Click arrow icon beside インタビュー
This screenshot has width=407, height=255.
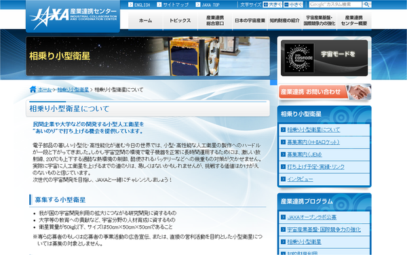tap(283, 179)
